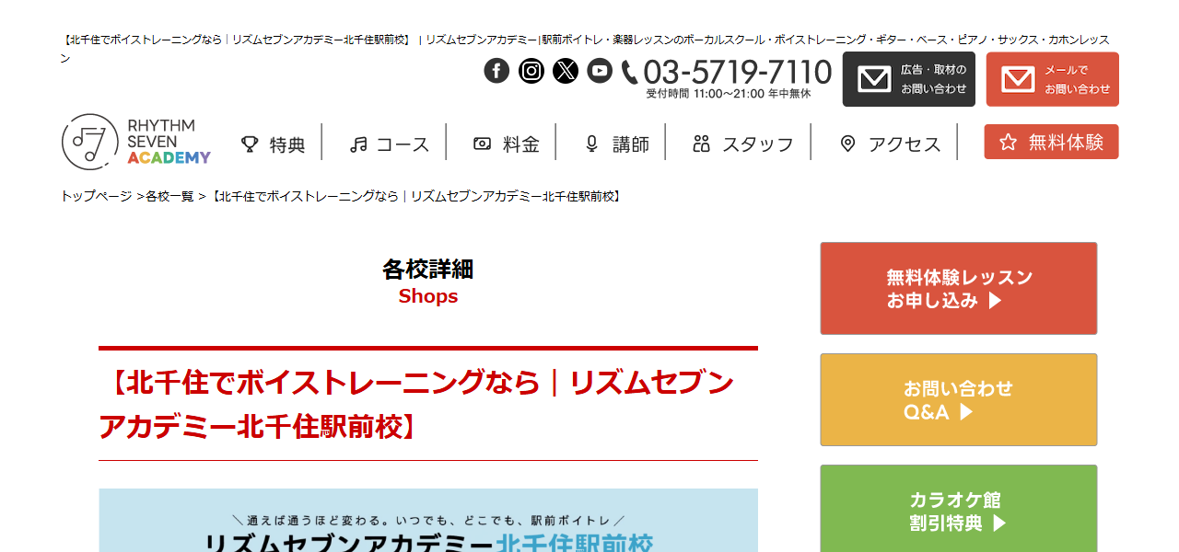1179x552 pixels.
Task: Click the top page title description text
Action: 586,49
